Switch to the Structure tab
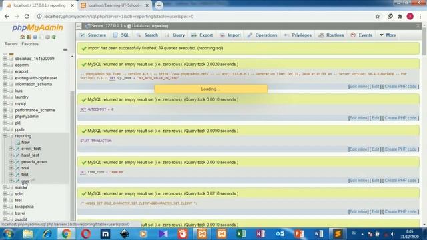Viewport: 427px width, 240px height. click(x=93, y=35)
